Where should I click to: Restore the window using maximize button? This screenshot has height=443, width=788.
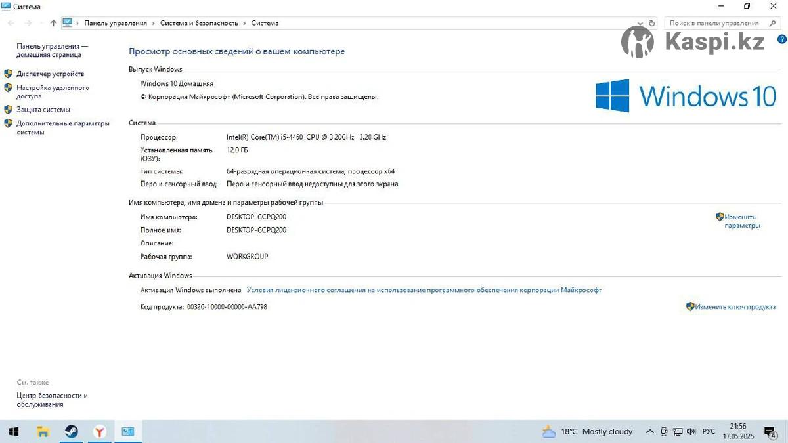point(747,6)
